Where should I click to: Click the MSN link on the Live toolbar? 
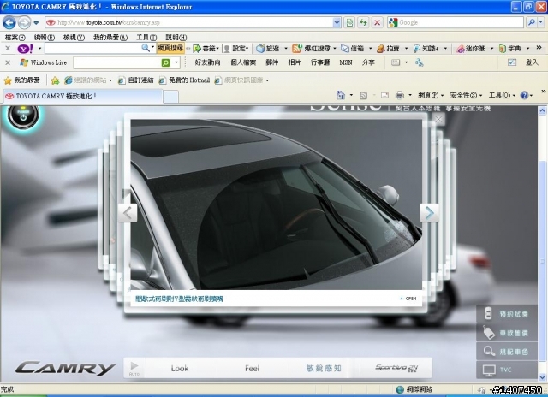point(346,62)
